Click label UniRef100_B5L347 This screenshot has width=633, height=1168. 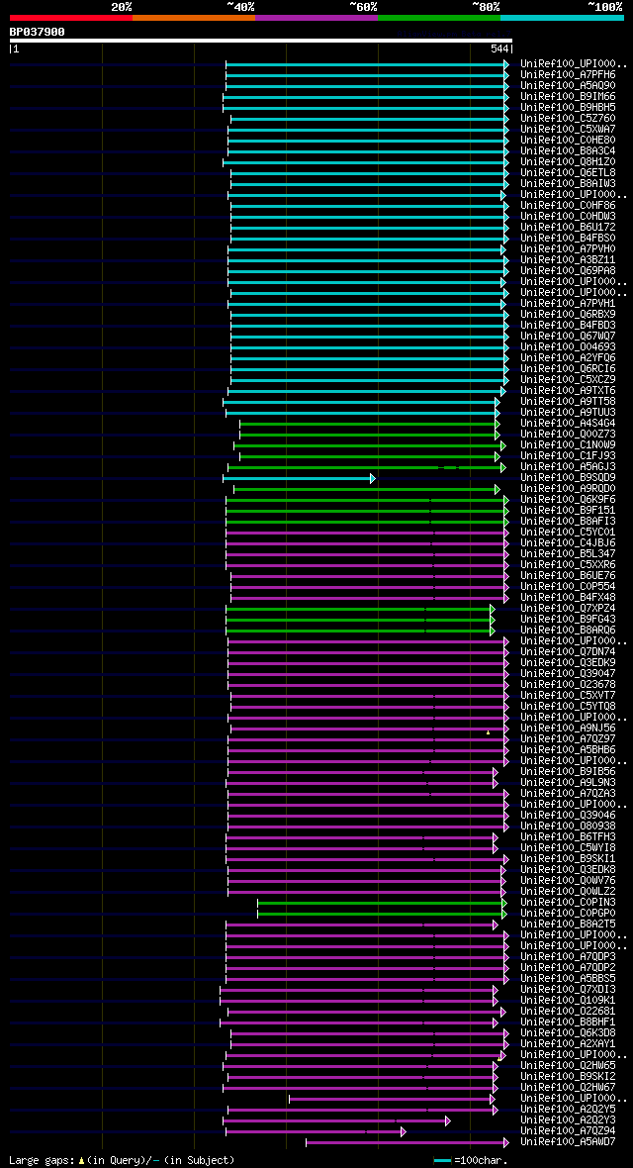tap(568, 554)
